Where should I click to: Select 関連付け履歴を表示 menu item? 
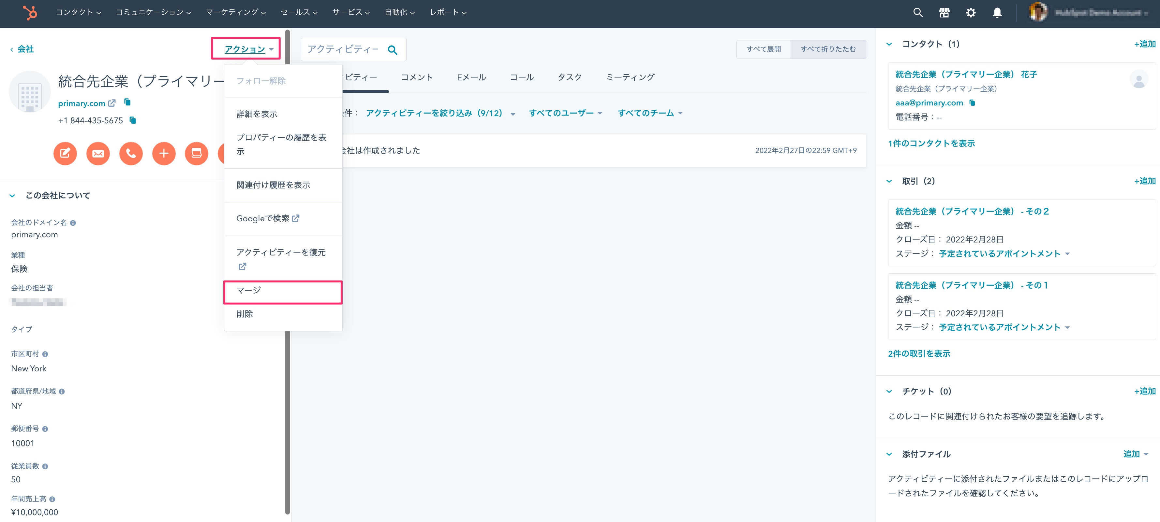[x=283, y=185]
